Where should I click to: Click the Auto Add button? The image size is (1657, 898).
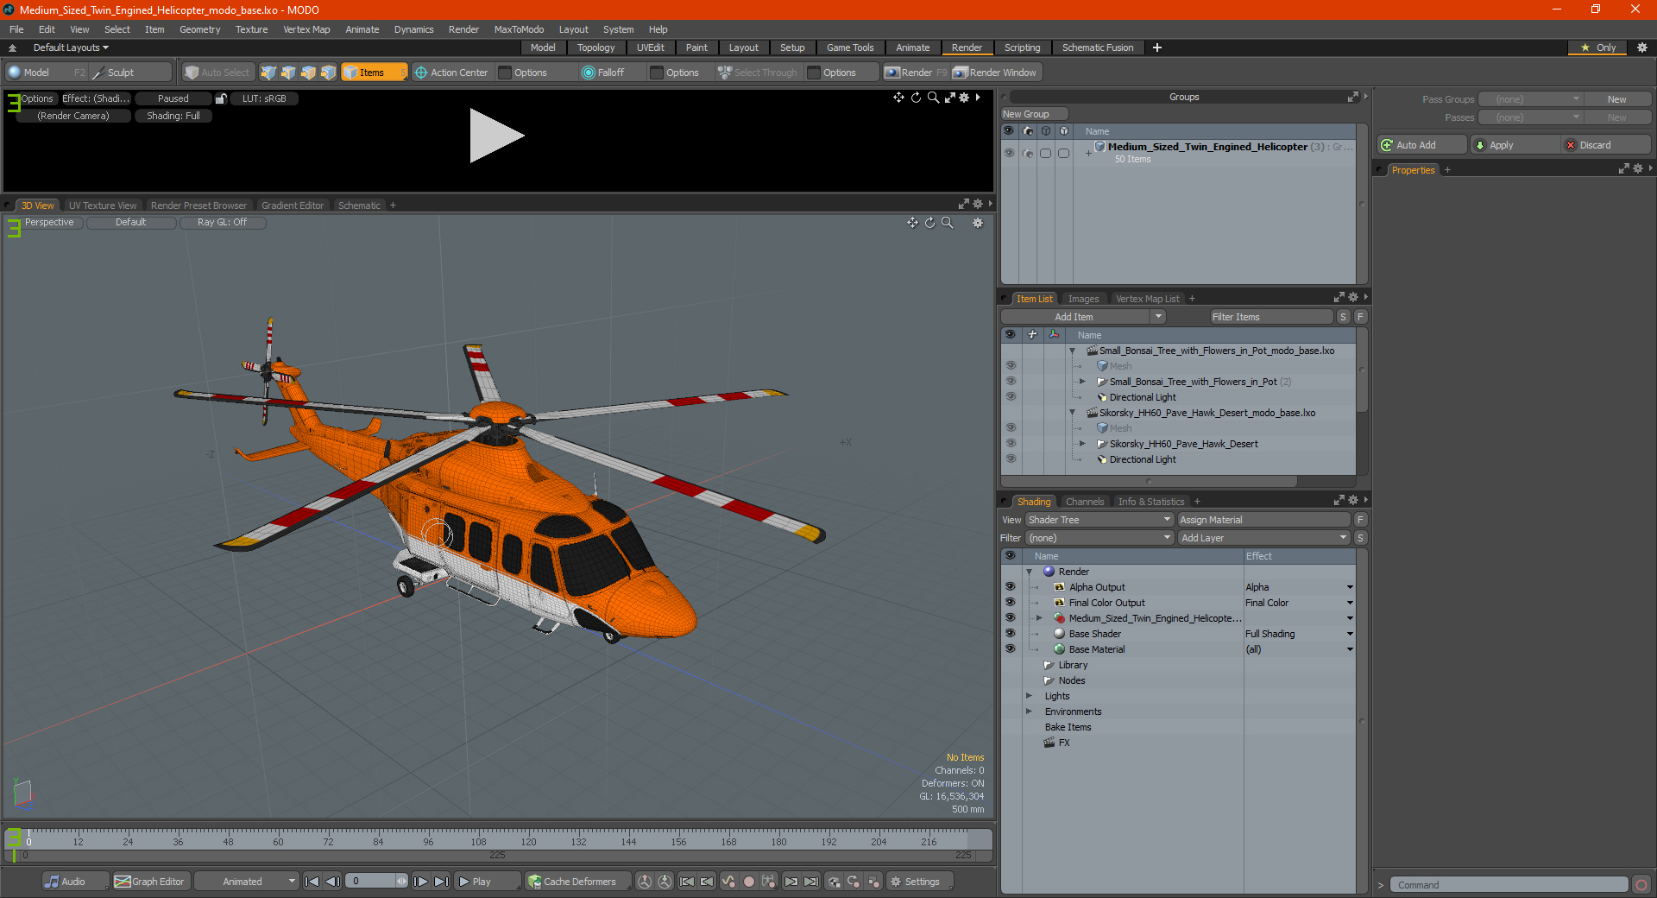pos(1422,145)
